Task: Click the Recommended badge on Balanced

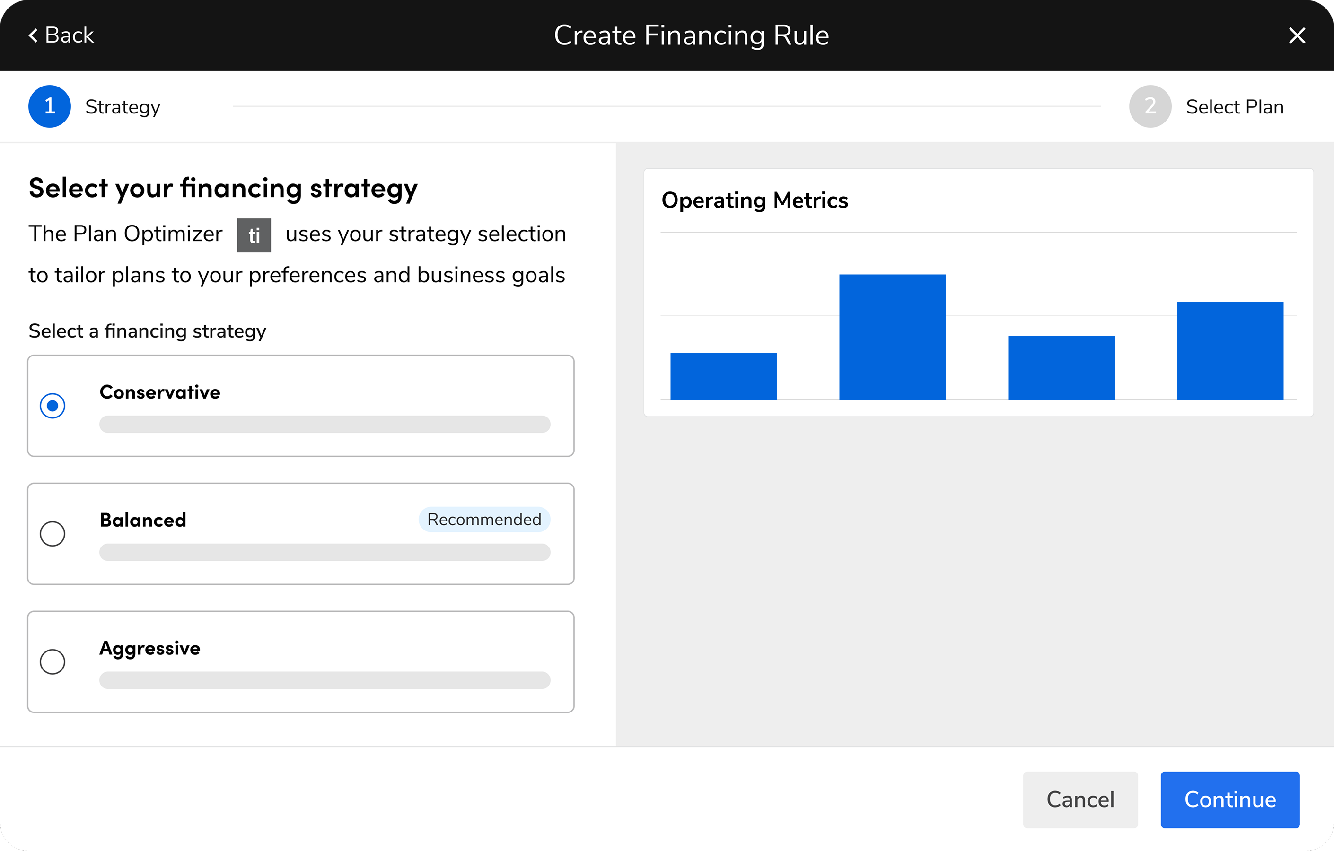Action: (484, 520)
